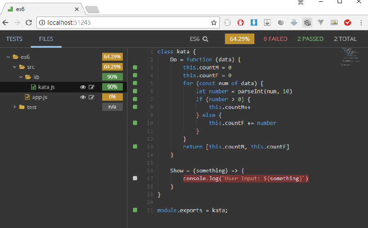
Task: Click the edit icon for app.js
Action: (x=92, y=97)
